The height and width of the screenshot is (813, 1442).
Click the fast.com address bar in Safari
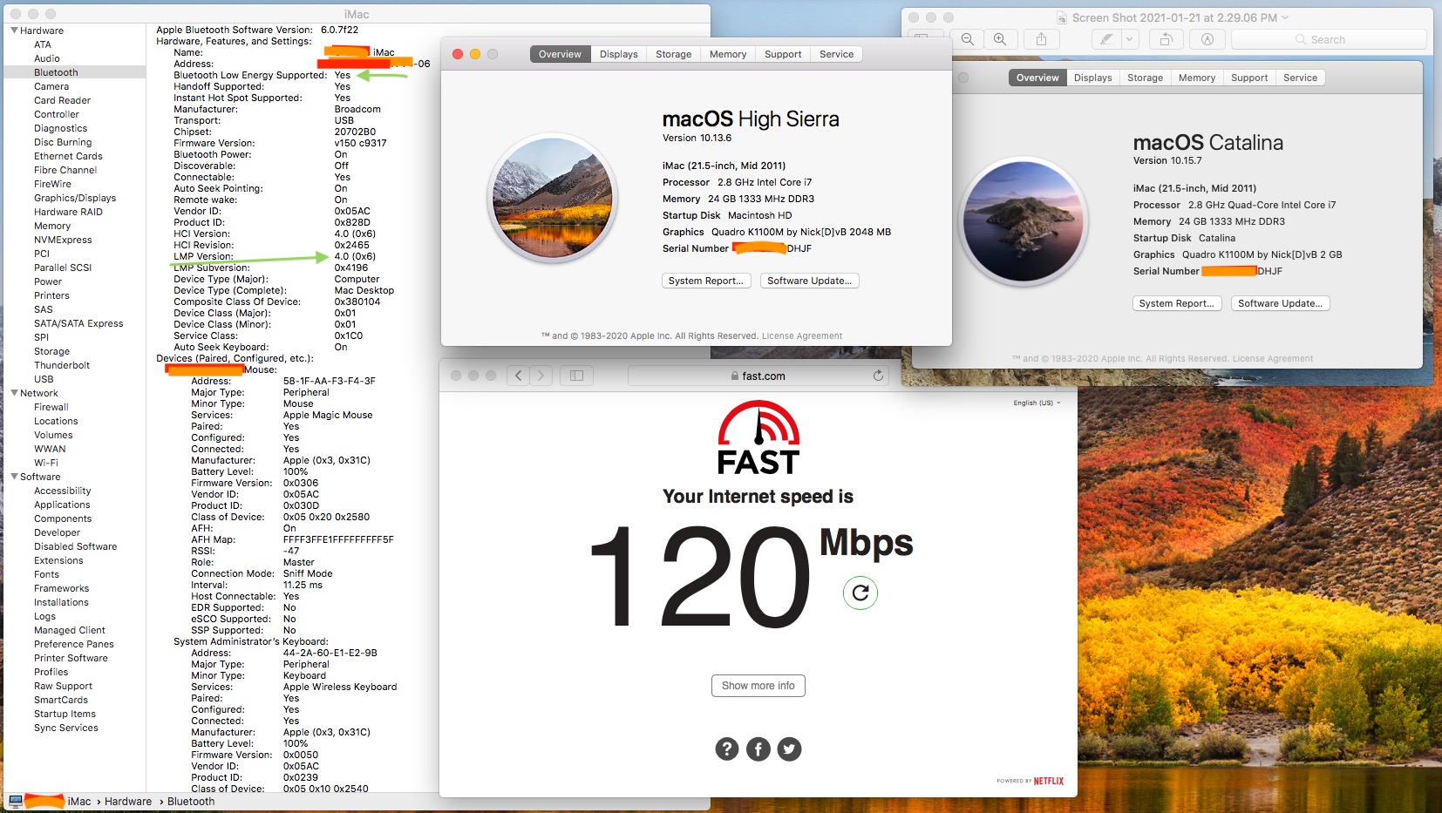(x=758, y=376)
